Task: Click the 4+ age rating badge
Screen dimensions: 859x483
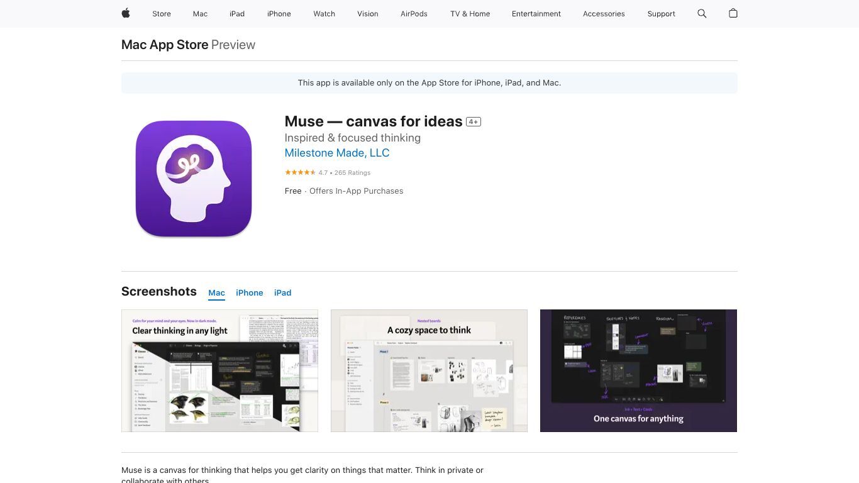Action: (x=474, y=121)
